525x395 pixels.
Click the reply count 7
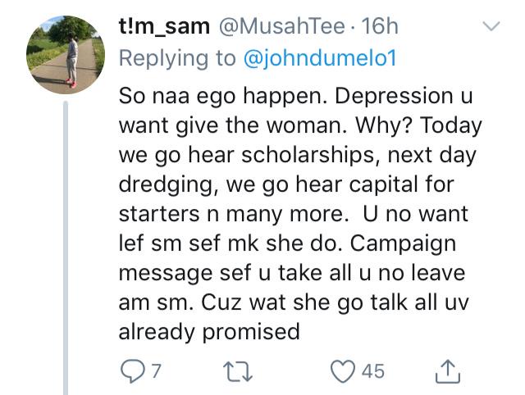157,371
